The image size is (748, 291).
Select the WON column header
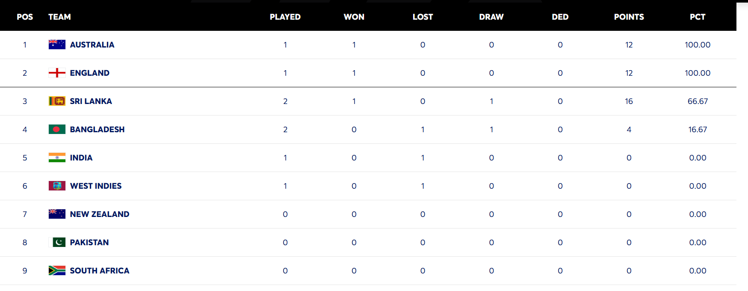pos(354,17)
